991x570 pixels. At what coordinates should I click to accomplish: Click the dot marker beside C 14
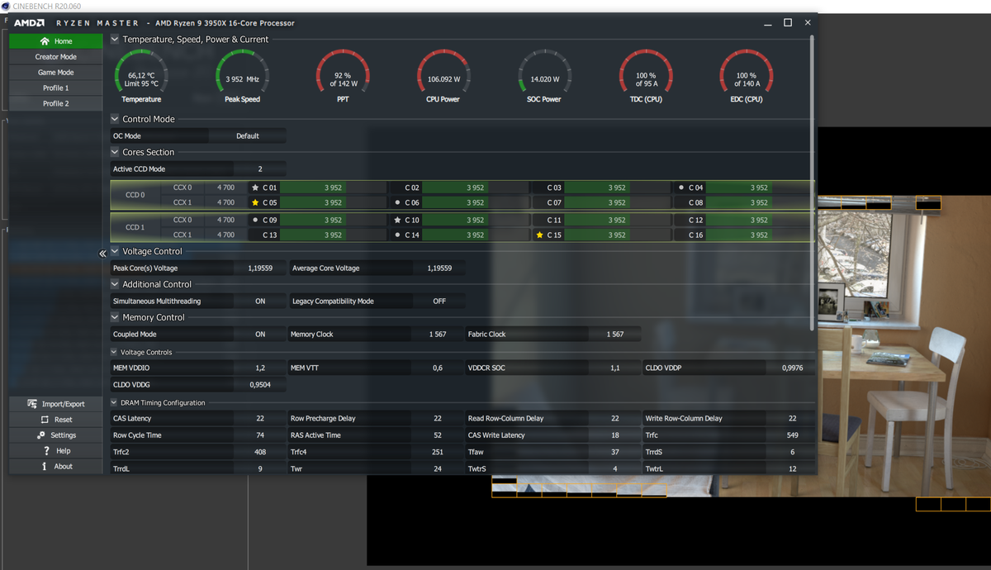tap(397, 235)
